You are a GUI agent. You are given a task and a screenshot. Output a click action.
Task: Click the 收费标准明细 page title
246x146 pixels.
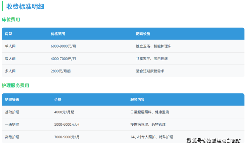coord(25,6)
